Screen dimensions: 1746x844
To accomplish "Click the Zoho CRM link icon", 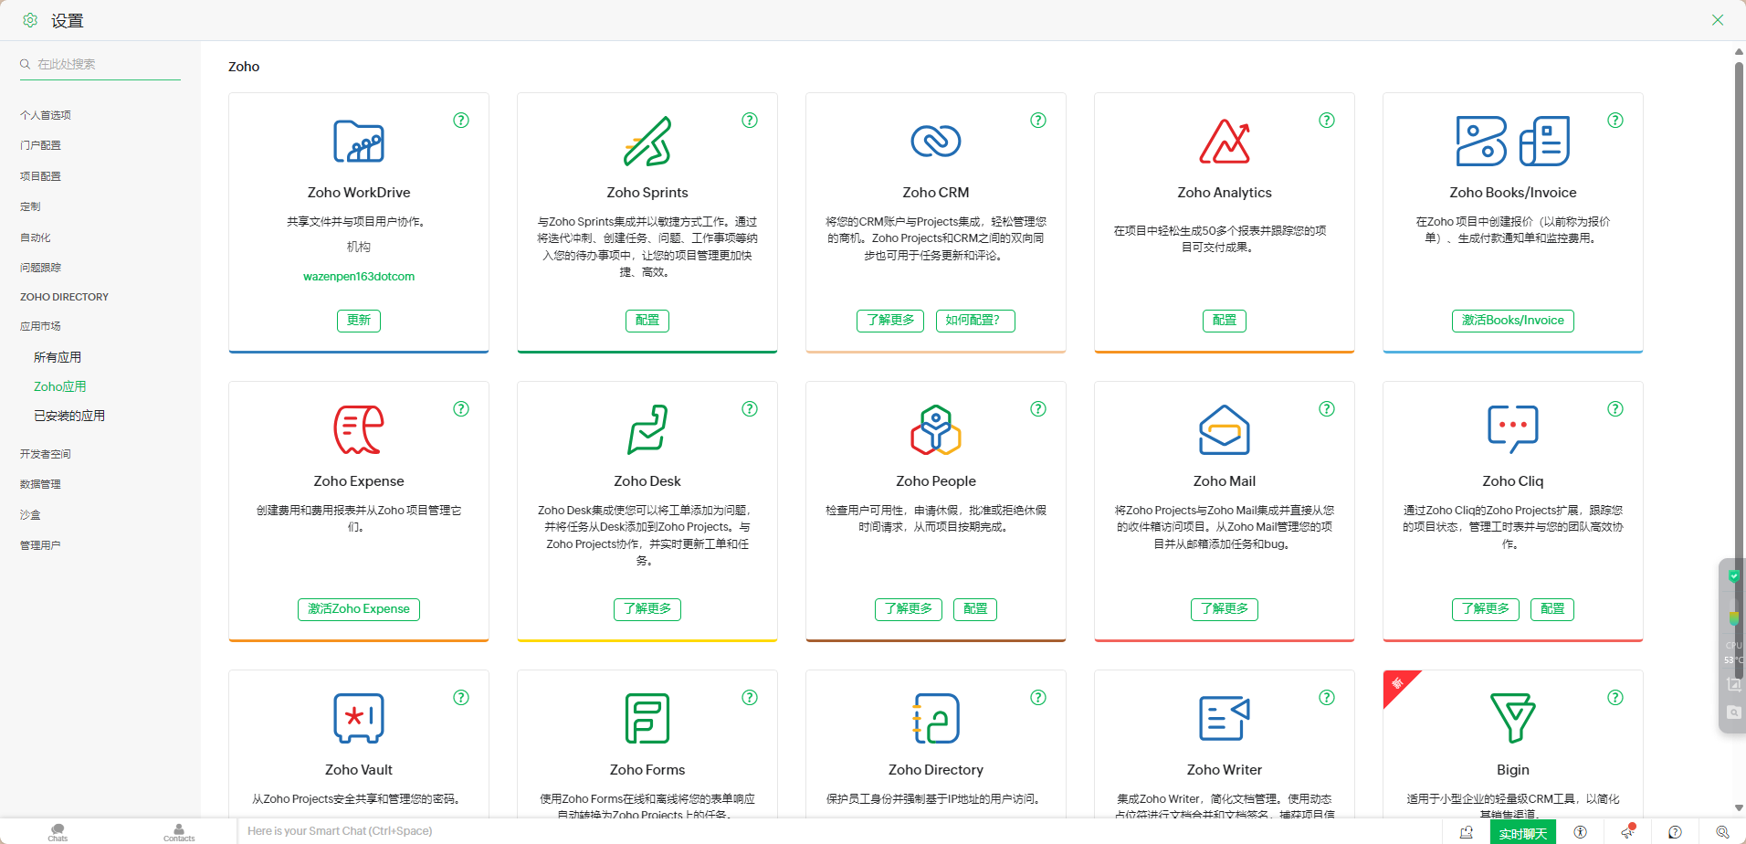I will [x=936, y=142].
